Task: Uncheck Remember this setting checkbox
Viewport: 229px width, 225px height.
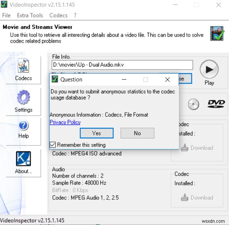Action: (53, 145)
